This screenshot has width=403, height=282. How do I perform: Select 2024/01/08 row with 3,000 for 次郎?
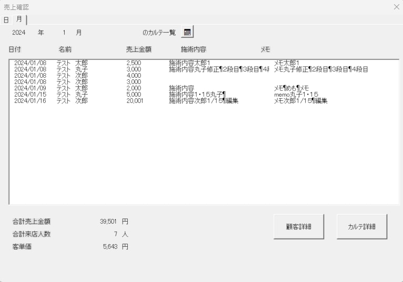204,82
